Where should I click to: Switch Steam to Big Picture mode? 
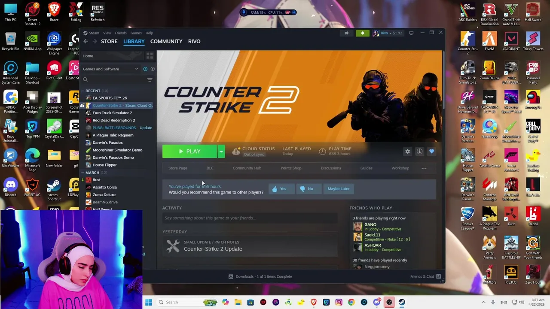[x=411, y=33]
